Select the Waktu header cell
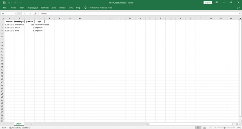The height and width of the screenshot is (129, 242). click(x=9, y=22)
